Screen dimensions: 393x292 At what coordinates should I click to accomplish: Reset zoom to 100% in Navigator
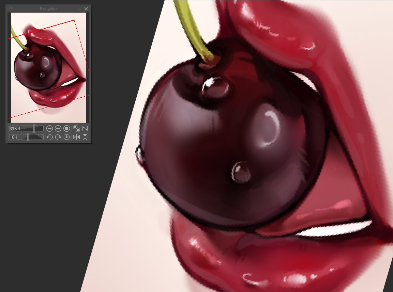pos(67,128)
